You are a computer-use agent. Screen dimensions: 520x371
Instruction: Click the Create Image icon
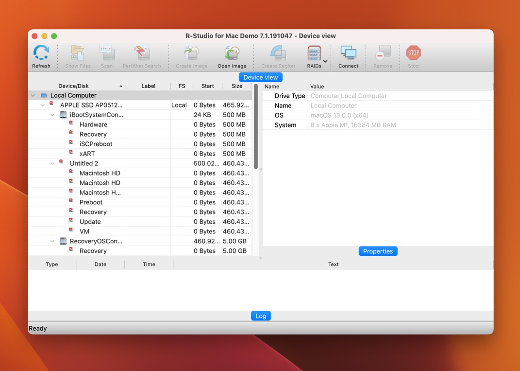pyautogui.click(x=190, y=53)
